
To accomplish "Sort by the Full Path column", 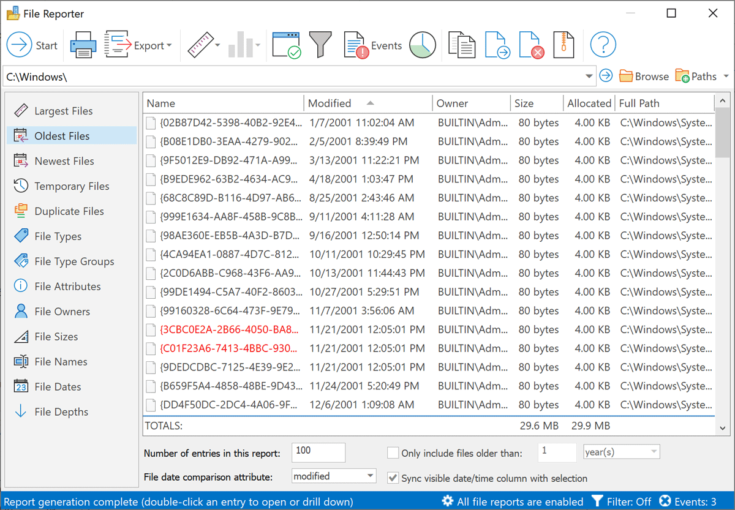I will tap(665, 103).
